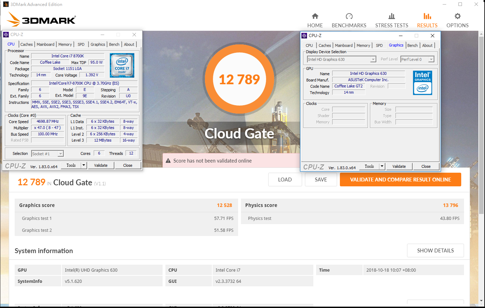Open Tools dropdown arrow in left CPU-Z

click(84, 165)
